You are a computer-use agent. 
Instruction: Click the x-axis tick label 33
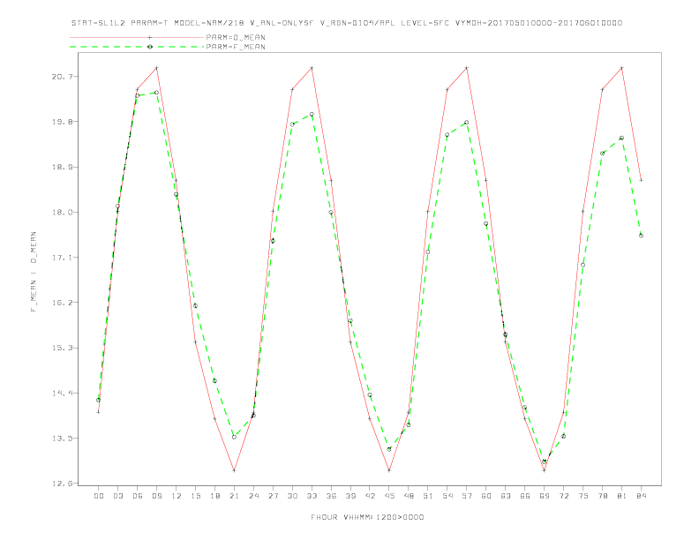312,496
